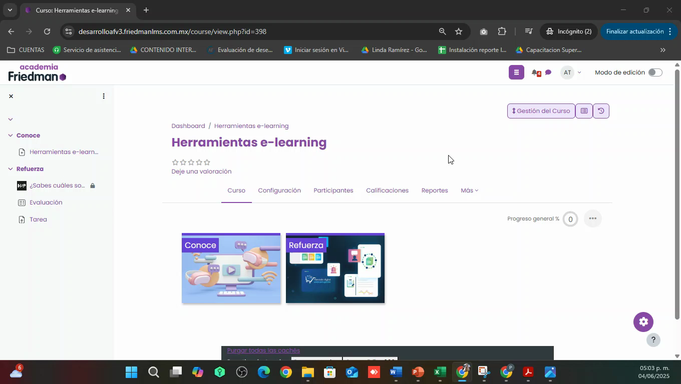This screenshot has height=384, width=681.
Task: Open the AT user menu
Action: [572, 72]
